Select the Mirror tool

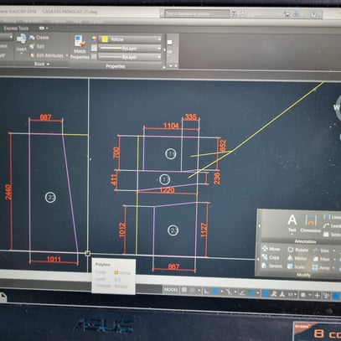297,258
